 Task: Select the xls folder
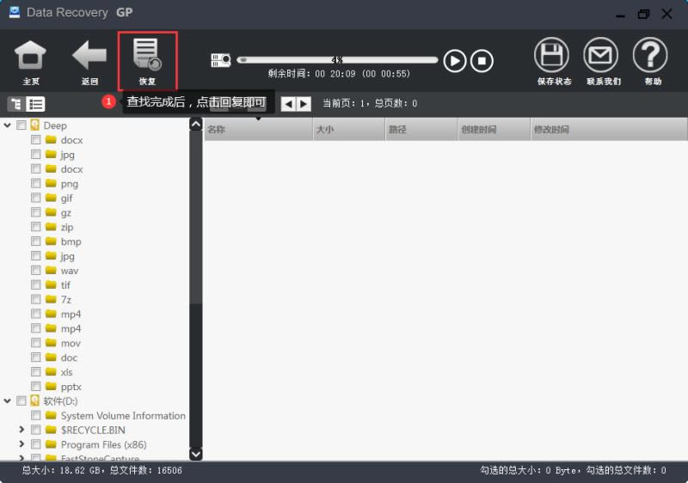coord(67,372)
